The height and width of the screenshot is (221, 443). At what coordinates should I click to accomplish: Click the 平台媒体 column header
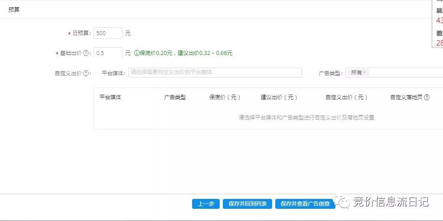(x=110, y=97)
